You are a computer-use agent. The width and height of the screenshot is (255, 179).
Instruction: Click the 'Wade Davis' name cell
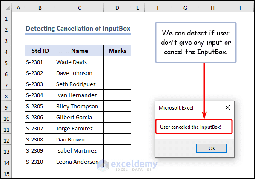[79, 62]
